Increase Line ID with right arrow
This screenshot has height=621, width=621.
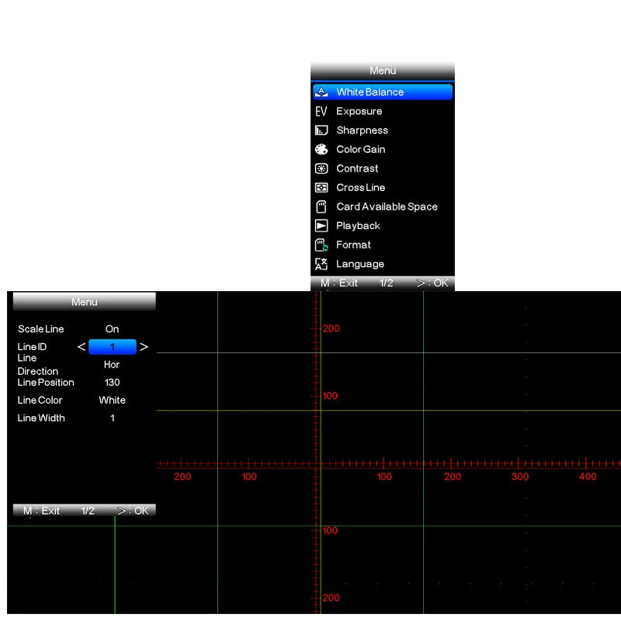point(144,347)
